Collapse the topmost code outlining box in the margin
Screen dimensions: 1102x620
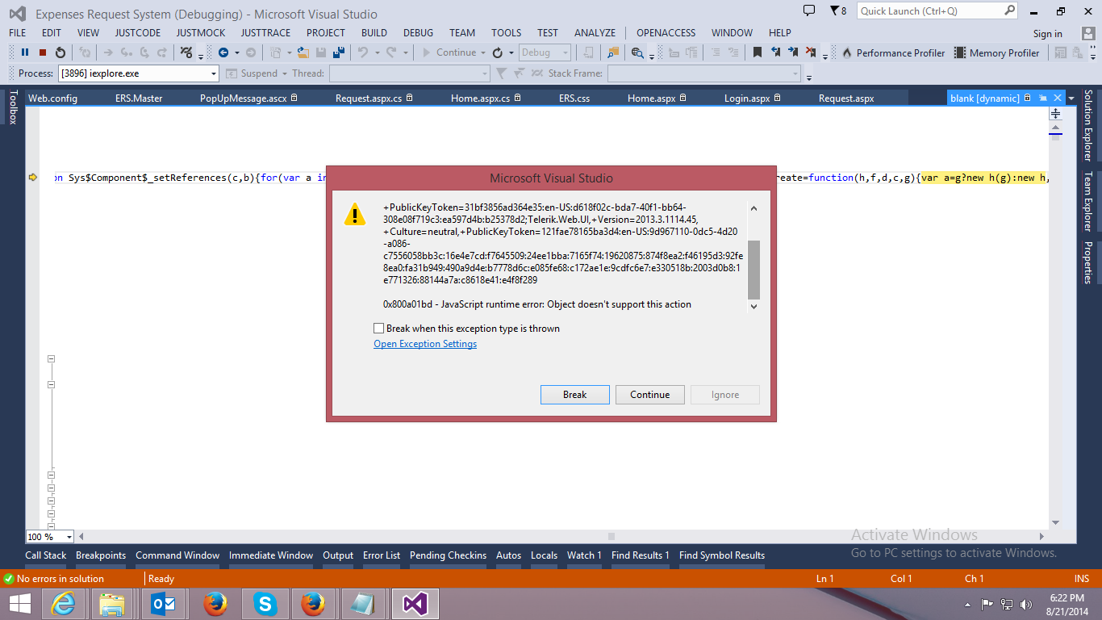pos(51,358)
